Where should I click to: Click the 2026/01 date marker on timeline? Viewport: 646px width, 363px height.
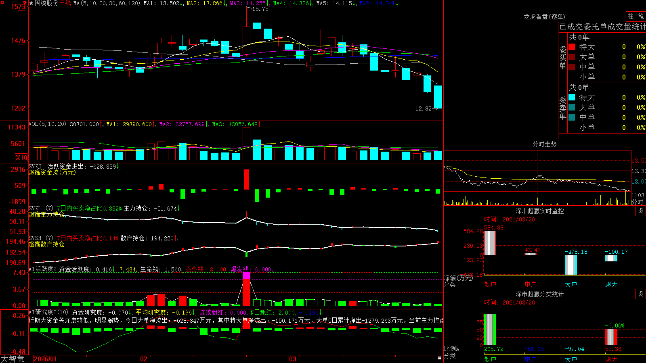[45, 359]
